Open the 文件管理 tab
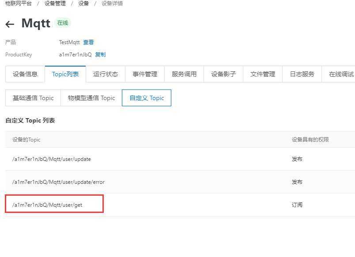The image size is (355, 257). point(263,74)
